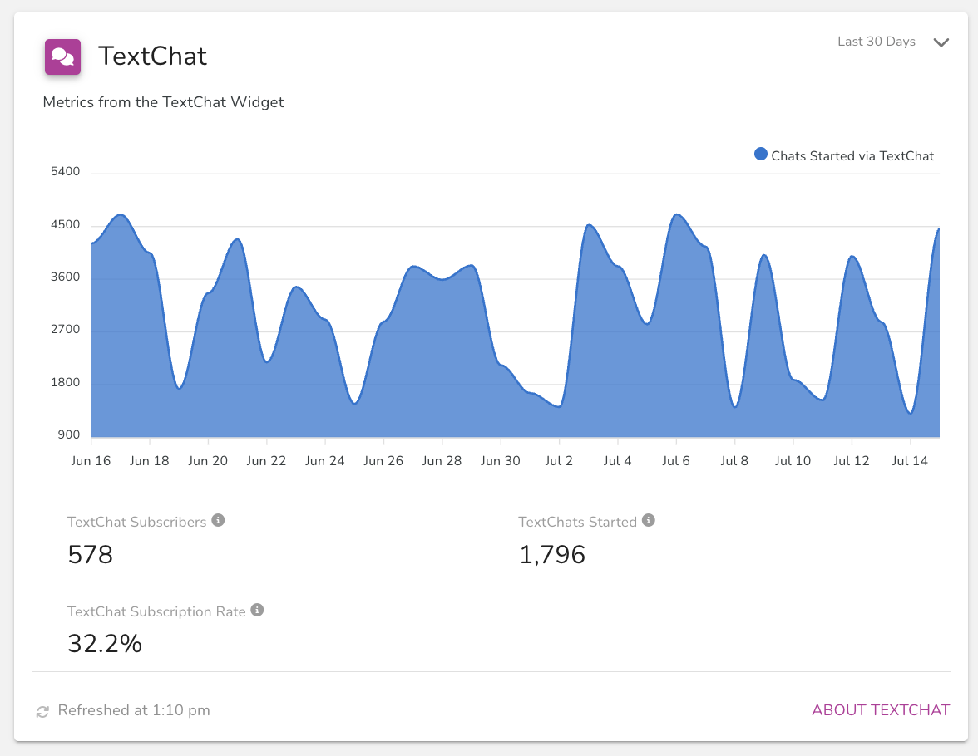Click the Refreshed at 1:10 pm text

[x=134, y=710]
